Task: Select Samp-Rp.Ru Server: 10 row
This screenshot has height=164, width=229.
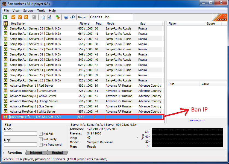Action: click(83, 65)
